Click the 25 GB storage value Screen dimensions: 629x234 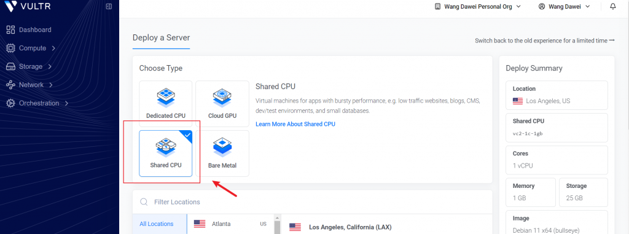click(x=574, y=198)
